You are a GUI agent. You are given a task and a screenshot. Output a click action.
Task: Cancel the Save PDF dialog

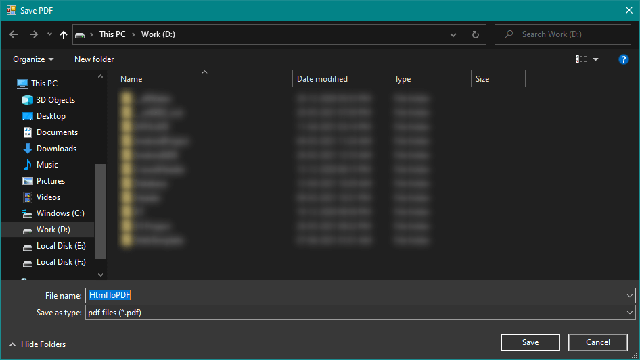(597, 342)
